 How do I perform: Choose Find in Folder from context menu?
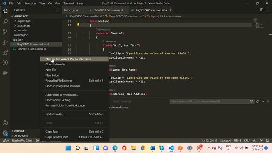tap(74, 114)
